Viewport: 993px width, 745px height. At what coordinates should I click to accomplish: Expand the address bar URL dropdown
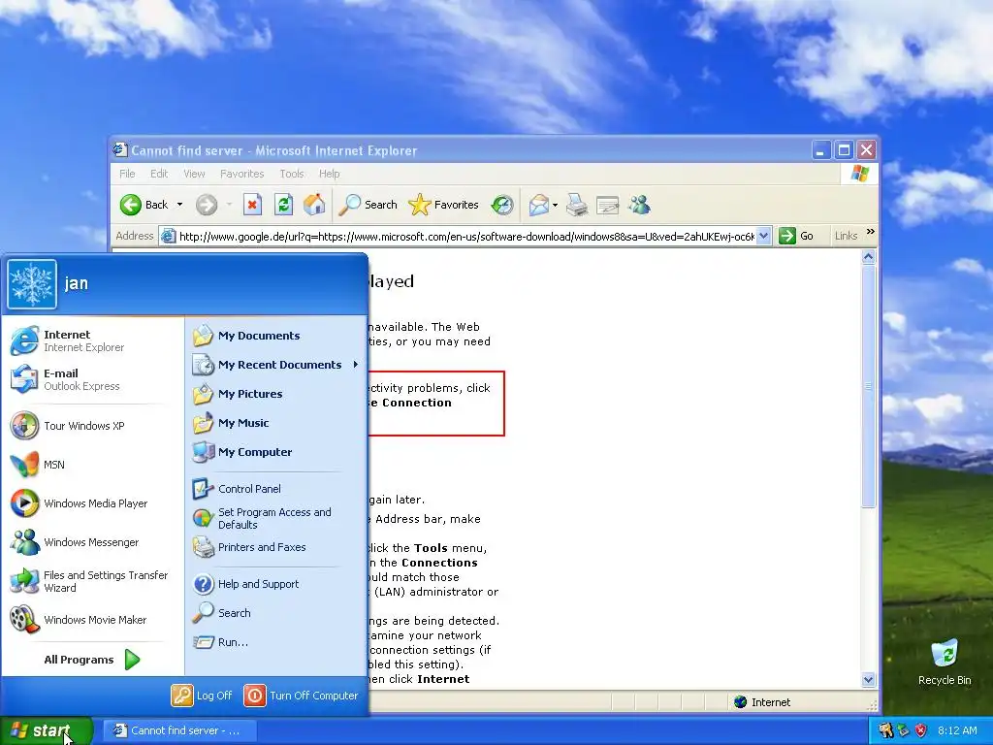click(x=764, y=237)
